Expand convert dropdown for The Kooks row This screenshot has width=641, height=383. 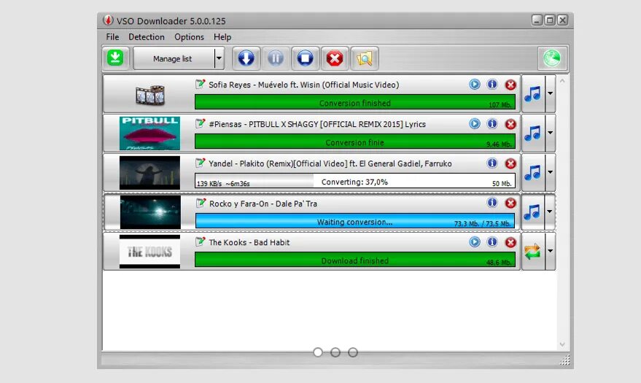point(551,251)
